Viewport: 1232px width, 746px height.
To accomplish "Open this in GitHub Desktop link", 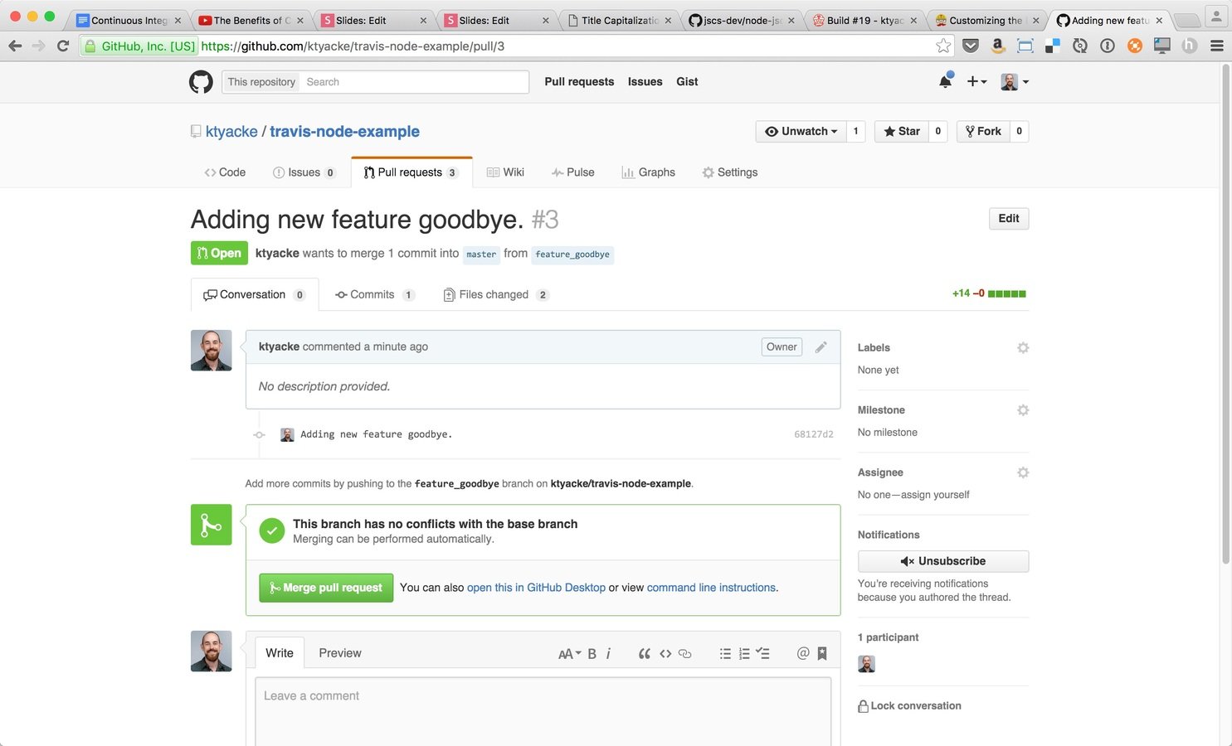I will point(536,588).
